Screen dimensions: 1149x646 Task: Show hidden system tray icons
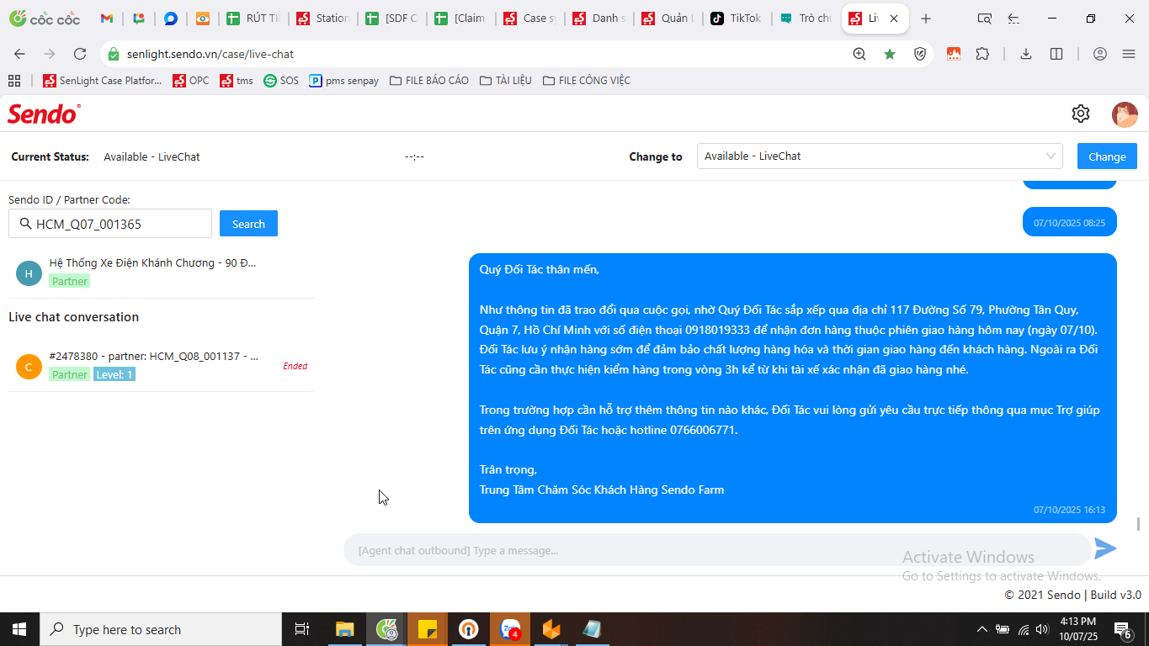981,629
